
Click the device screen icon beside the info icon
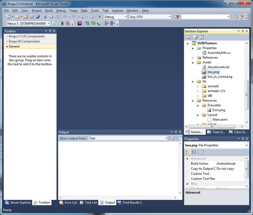pyautogui.click(x=61, y=24)
